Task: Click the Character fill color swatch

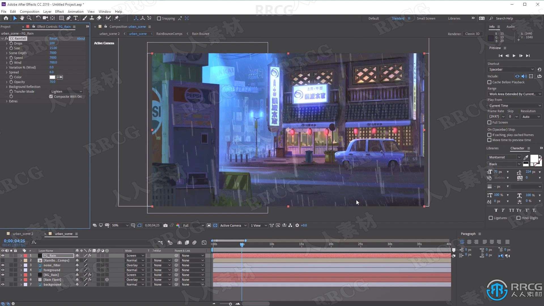Action: coord(534,159)
